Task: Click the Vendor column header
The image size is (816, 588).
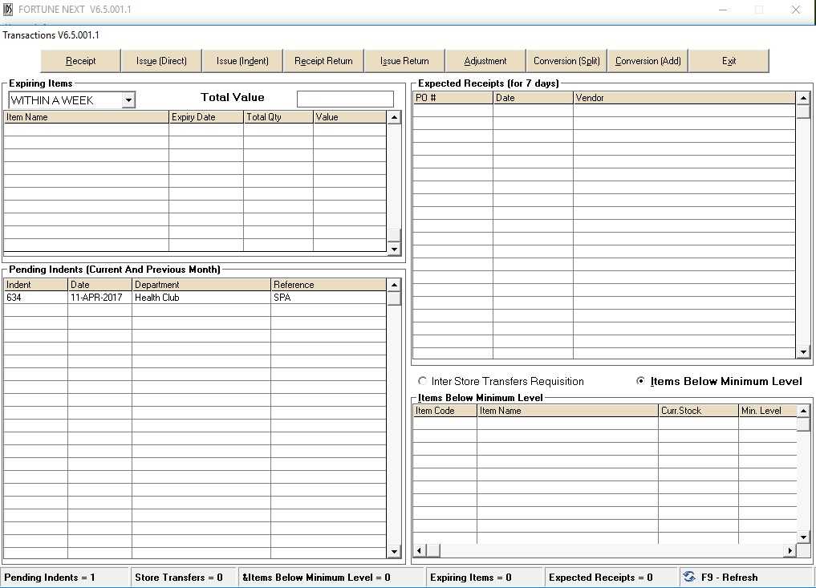Action: click(x=684, y=98)
